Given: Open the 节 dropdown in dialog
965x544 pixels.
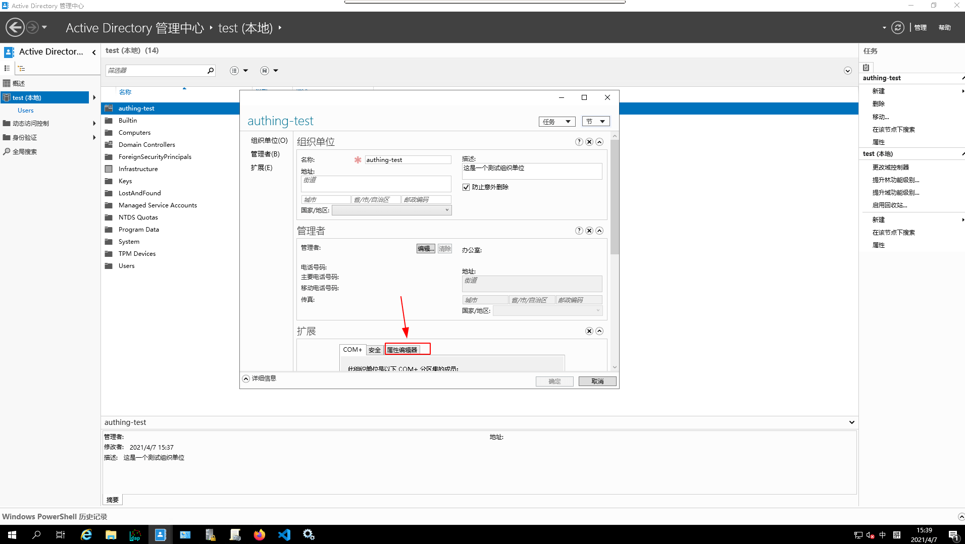Looking at the screenshot, I should tap(595, 122).
